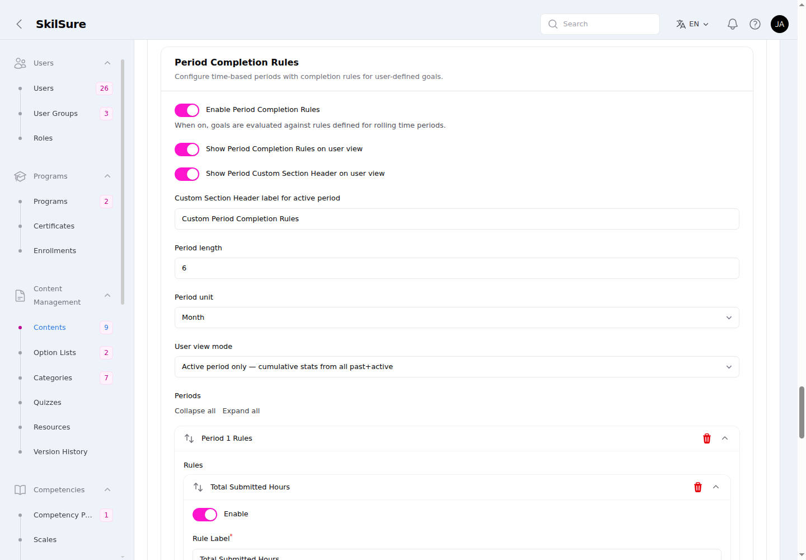Click the search magnifier icon
The width and height of the screenshot is (806, 560).
553,24
